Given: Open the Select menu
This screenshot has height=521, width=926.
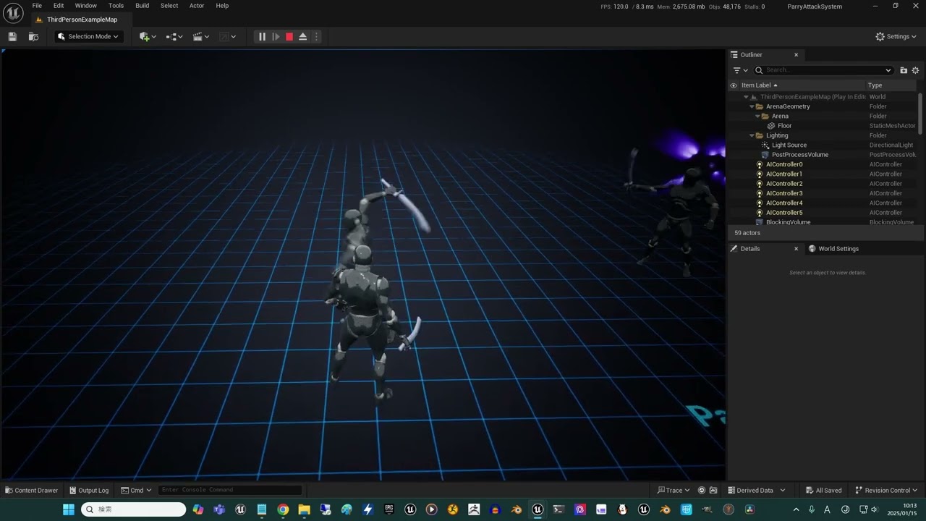Looking at the screenshot, I should (x=169, y=6).
